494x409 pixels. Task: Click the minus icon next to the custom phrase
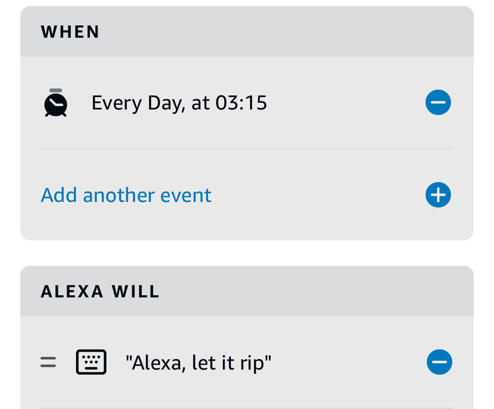click(x=440, y=362)
